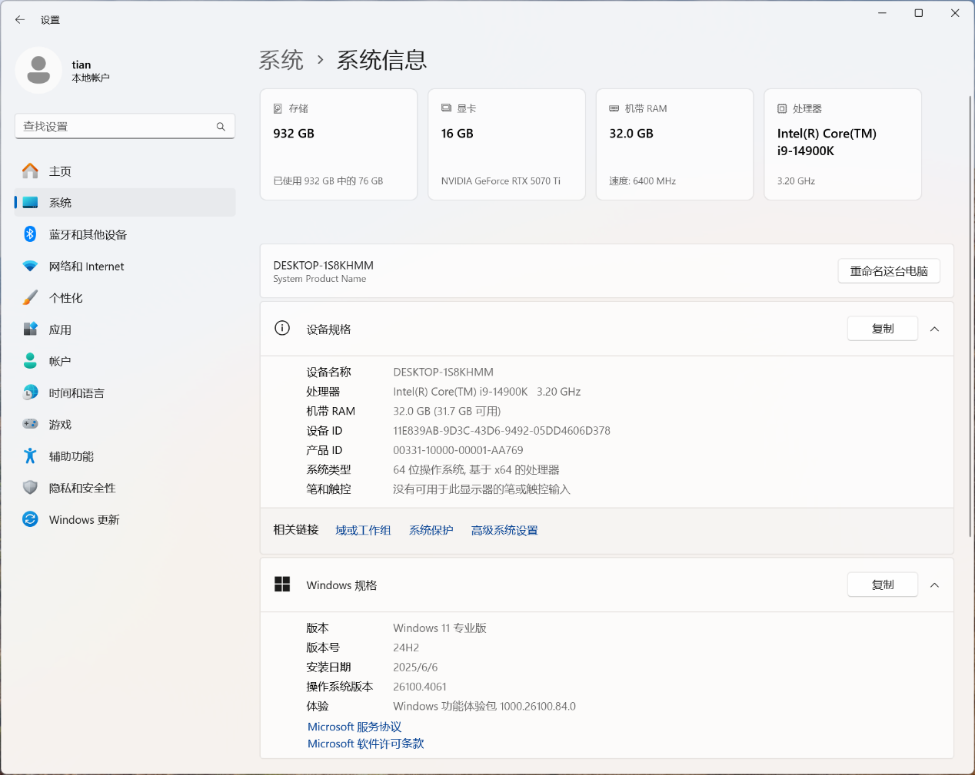Click Windows 11 专业版 edition text
The height and width of the screenshot is (775, 975).
(x=440, y=628)
